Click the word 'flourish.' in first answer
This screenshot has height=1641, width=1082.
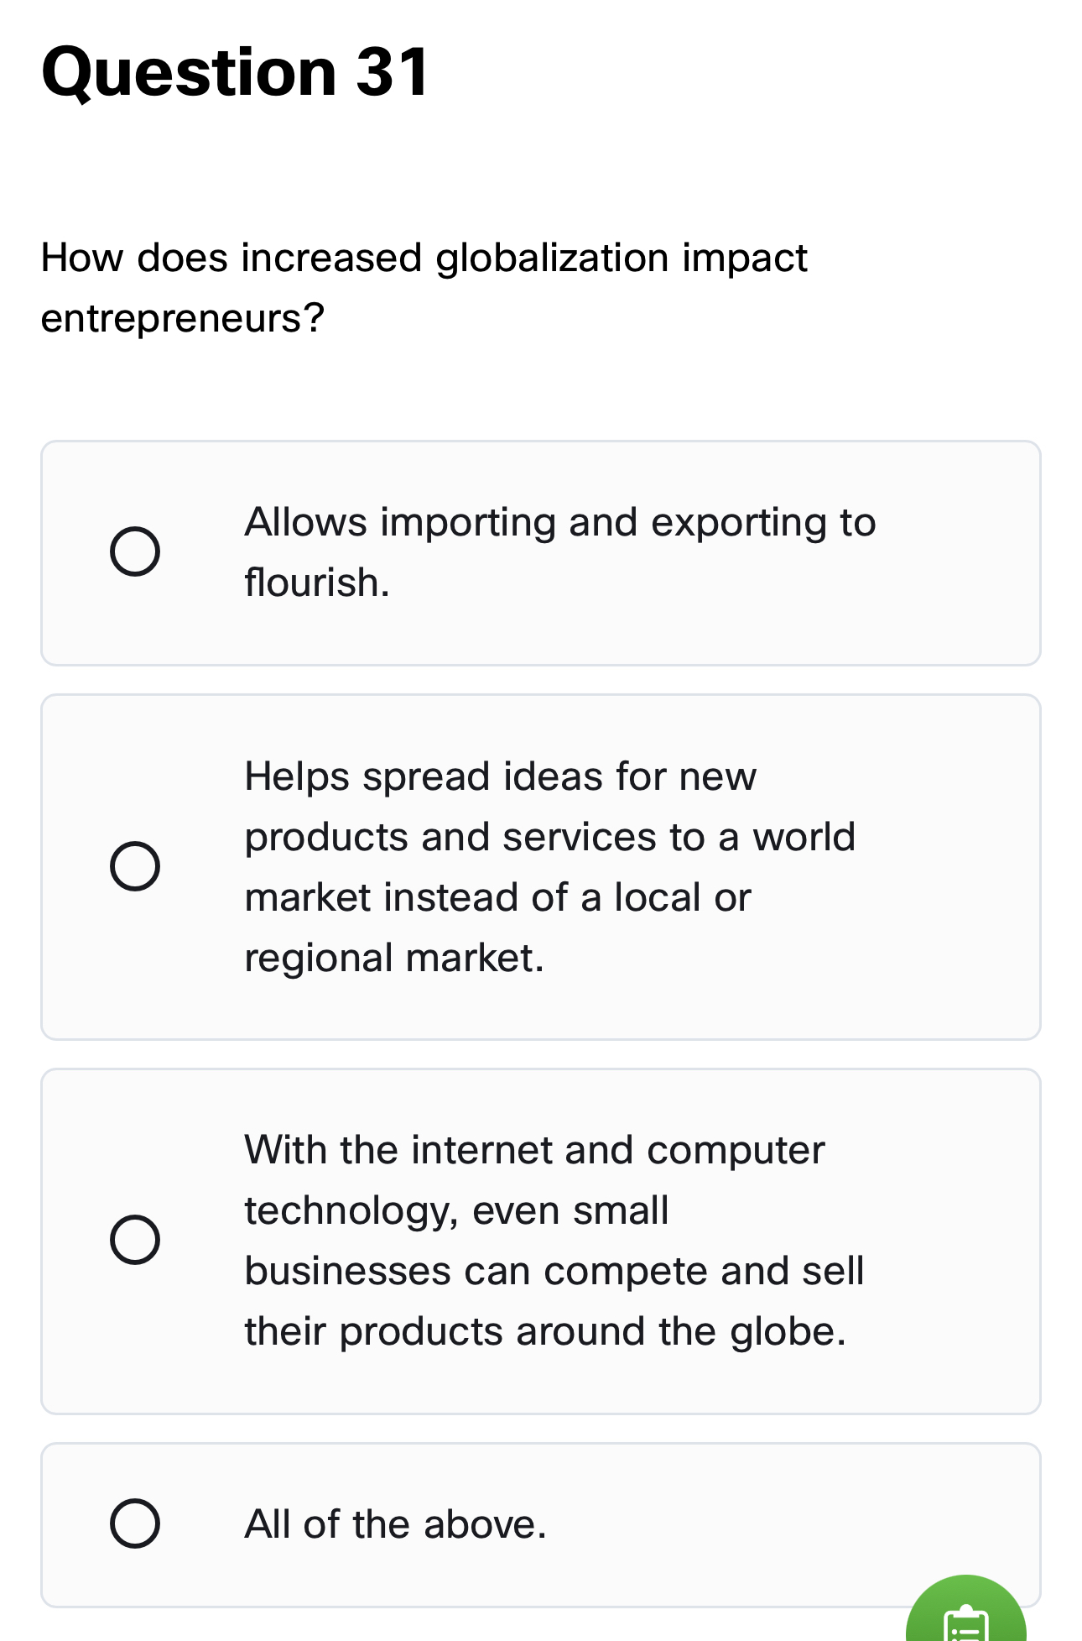pos(317,583)
